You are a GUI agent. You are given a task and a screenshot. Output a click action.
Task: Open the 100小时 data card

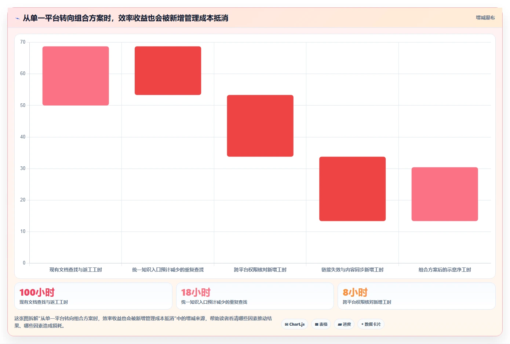pyautogui.click(x=93, y=296)
